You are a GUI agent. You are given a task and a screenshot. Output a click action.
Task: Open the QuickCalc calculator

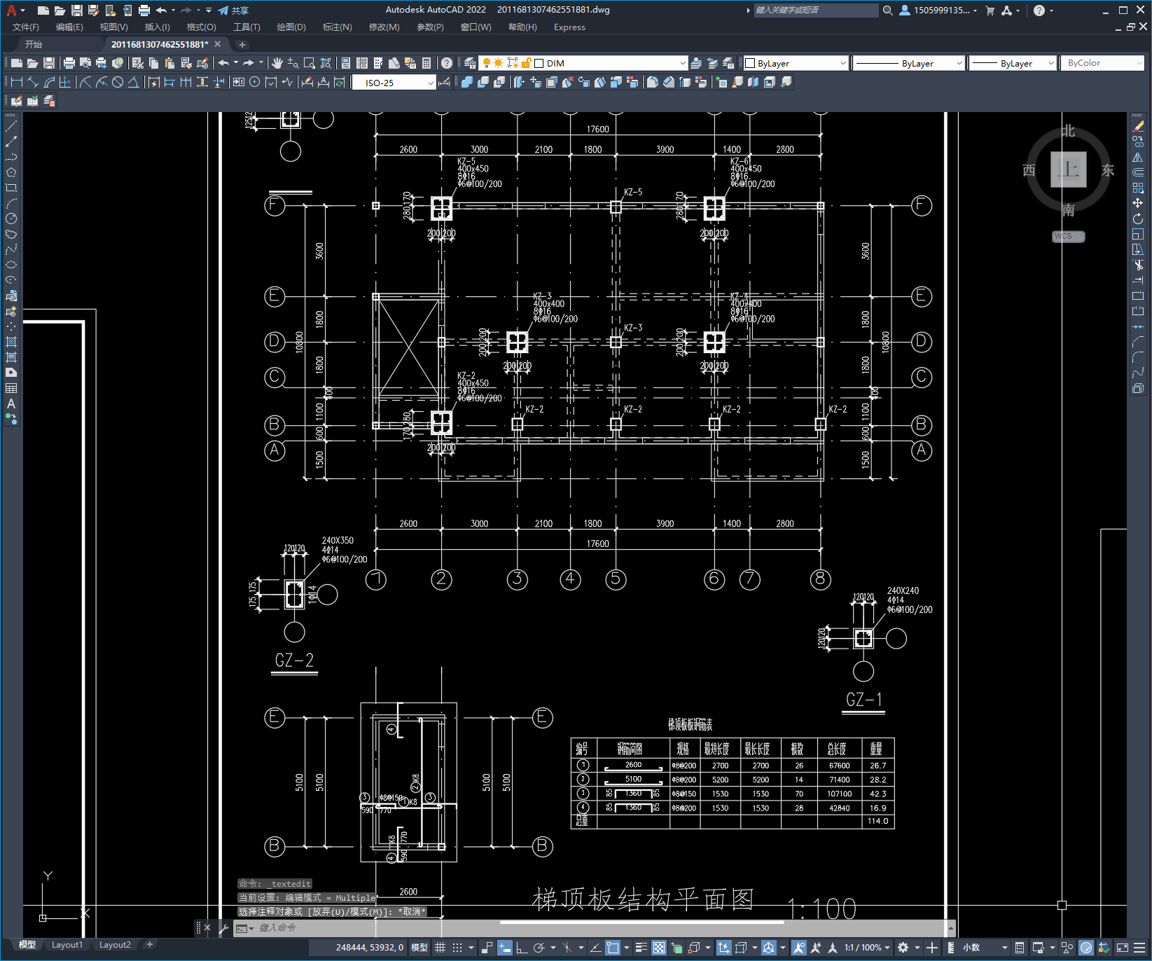click(426, 63)
